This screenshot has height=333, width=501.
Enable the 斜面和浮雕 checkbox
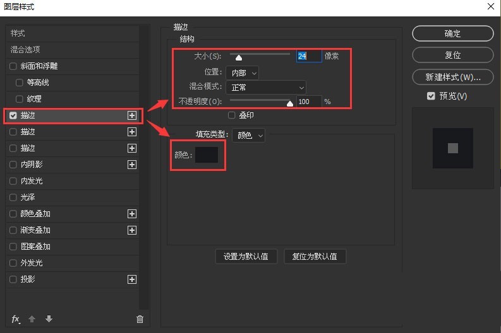click(13, 66)
